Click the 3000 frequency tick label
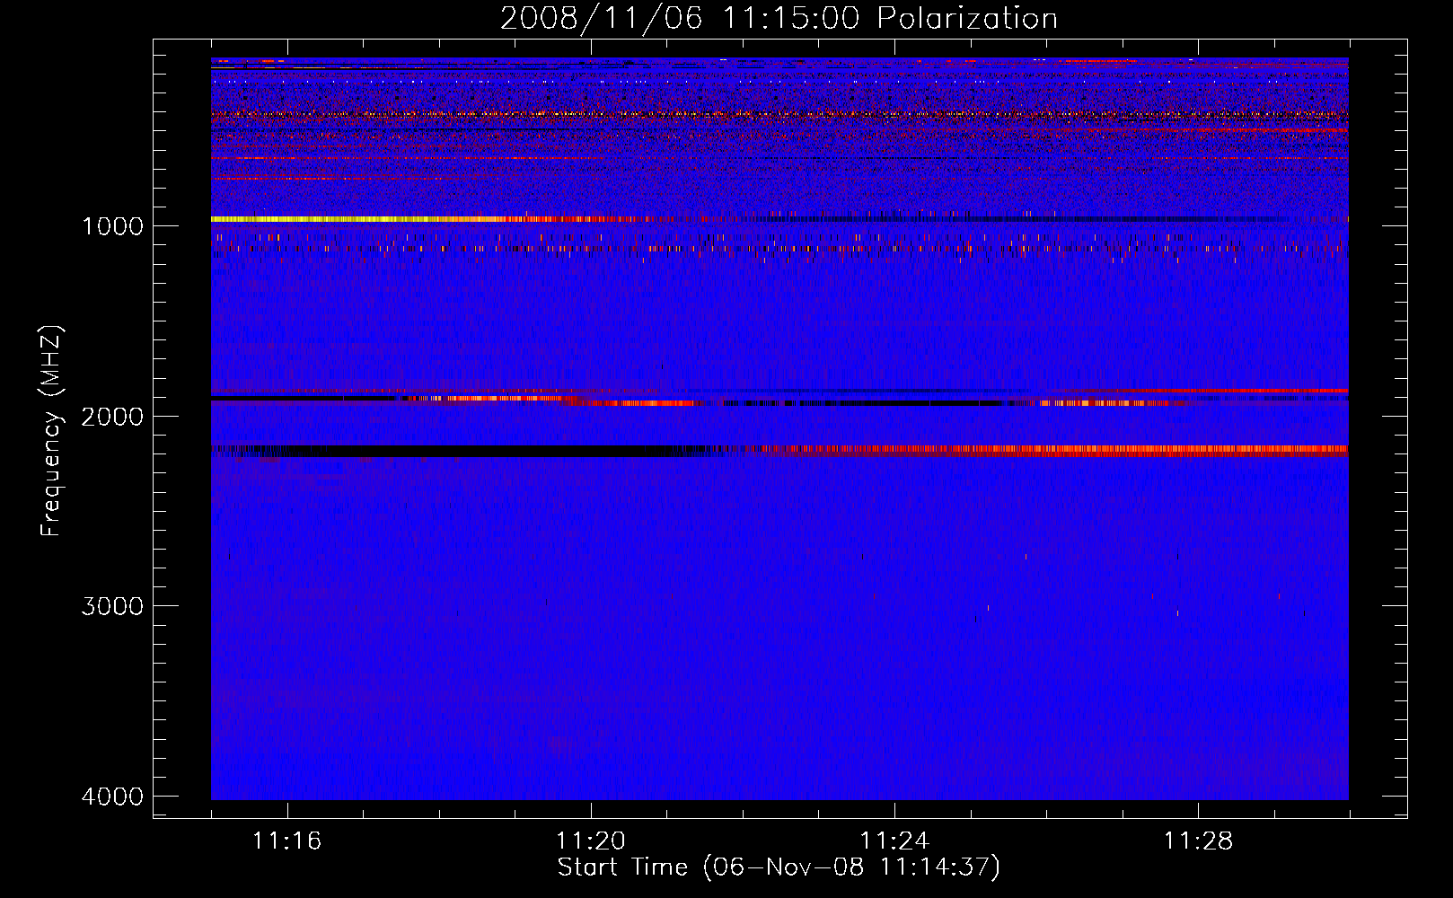The image size is (1453, 898). (112, 606)
